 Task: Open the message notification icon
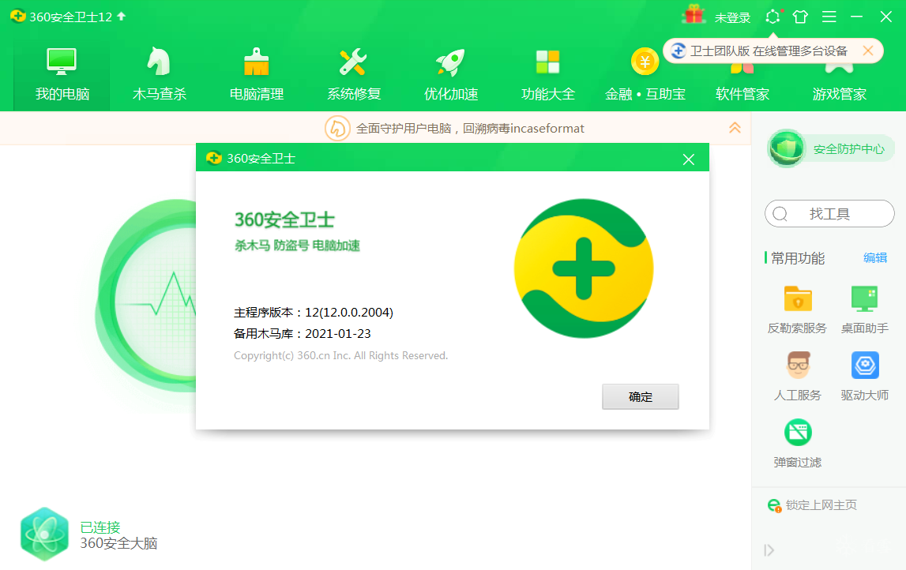(773, 17)
